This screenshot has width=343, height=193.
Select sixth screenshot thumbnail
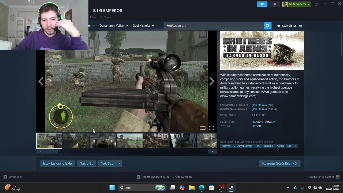(x=183, y=141)
